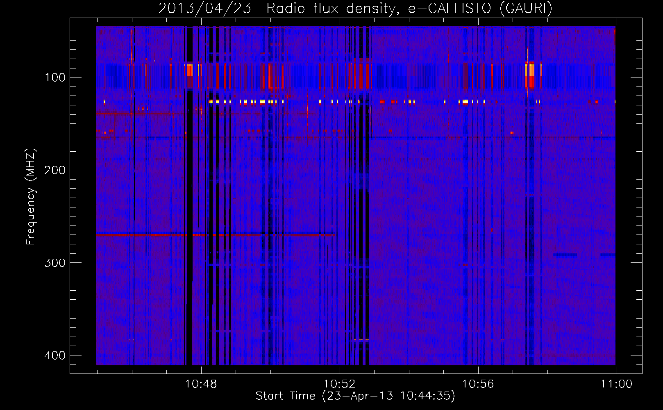
Task: Click the plot title '2013/04/23 Radio flux density, e-CALLISTO (GAURI)'
Action: point(355,8)
